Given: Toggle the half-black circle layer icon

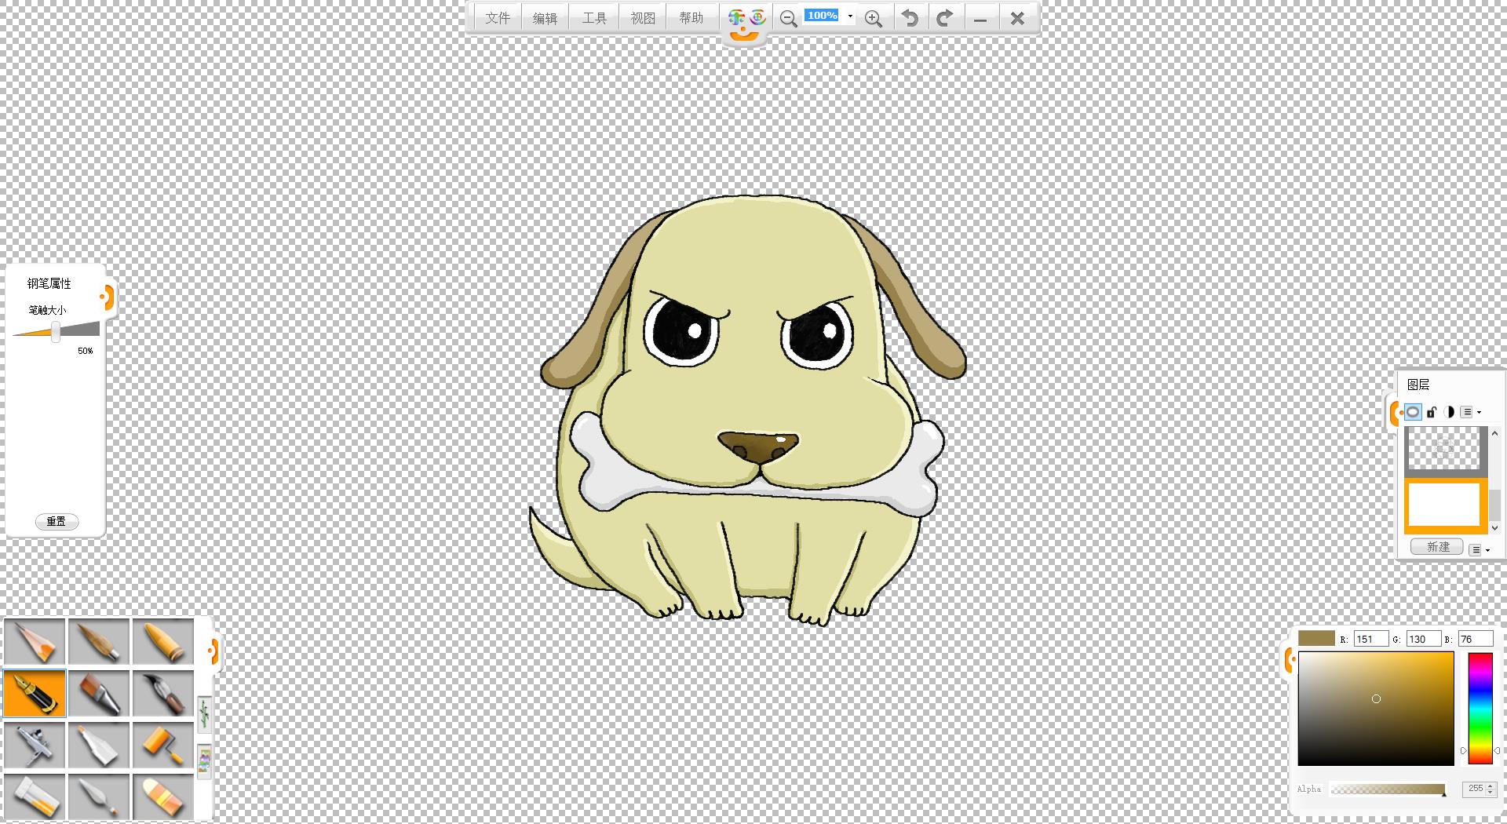Looking at the screenshot, I should tap(1449, 412).
